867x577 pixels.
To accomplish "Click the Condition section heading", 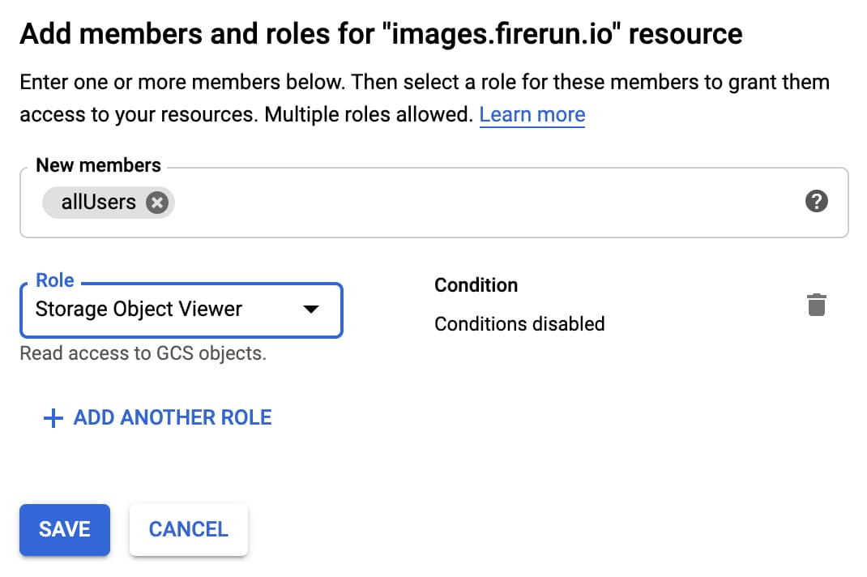I will pyautogui.click(x=476, y=285).
